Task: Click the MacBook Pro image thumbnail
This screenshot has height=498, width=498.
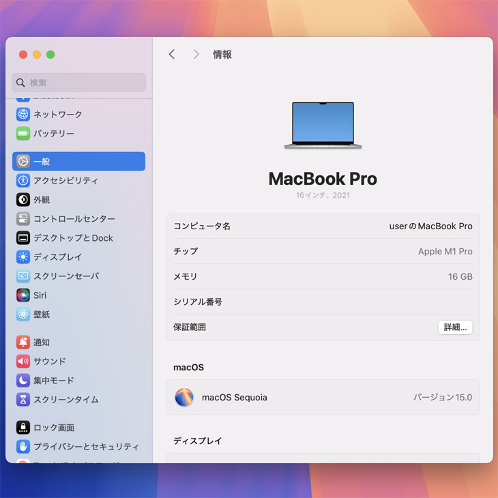Action: click(x=323, y=126)
